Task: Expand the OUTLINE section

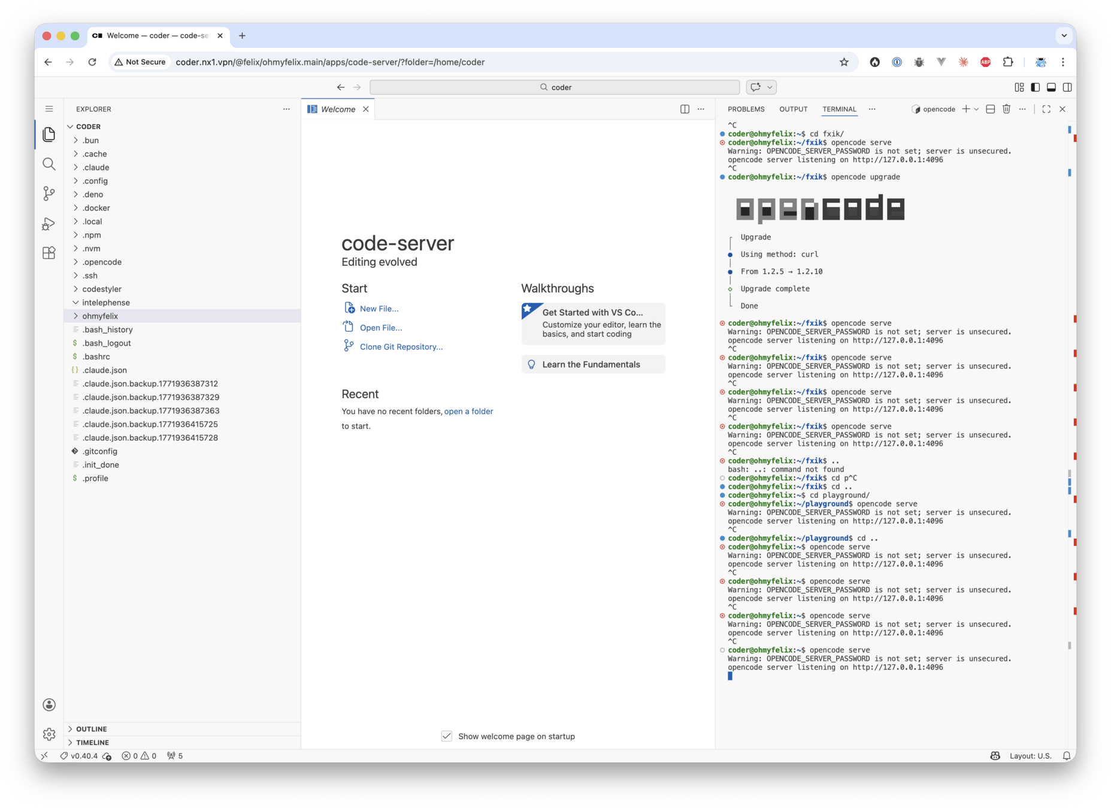Action: 182,729
